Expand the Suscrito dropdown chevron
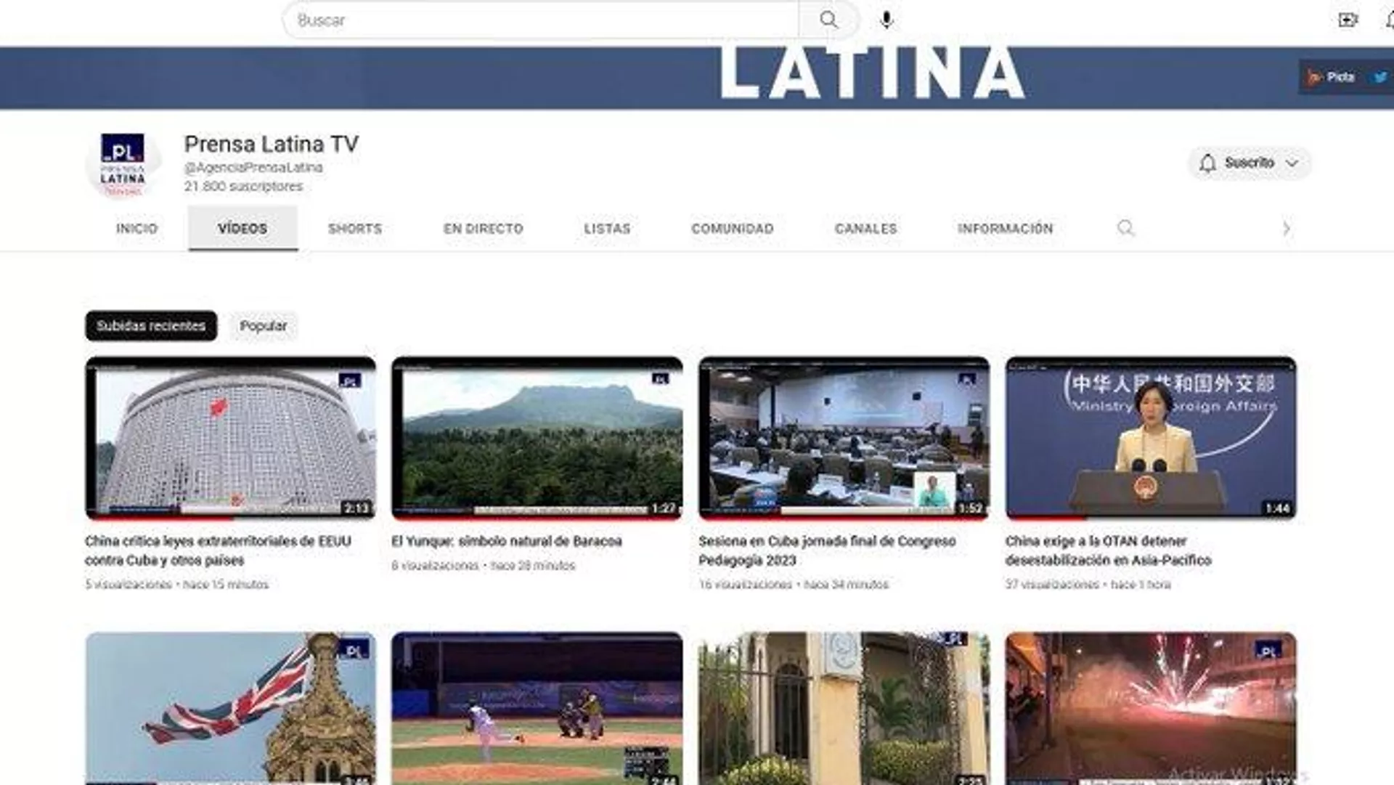The image size is (1394, 785). 1292,163
